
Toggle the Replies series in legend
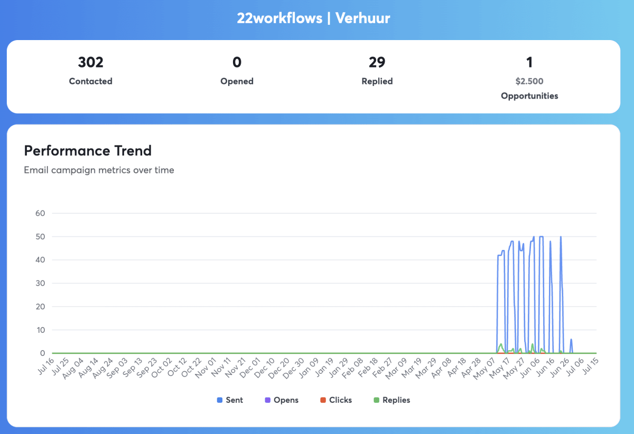pos(392,400)
